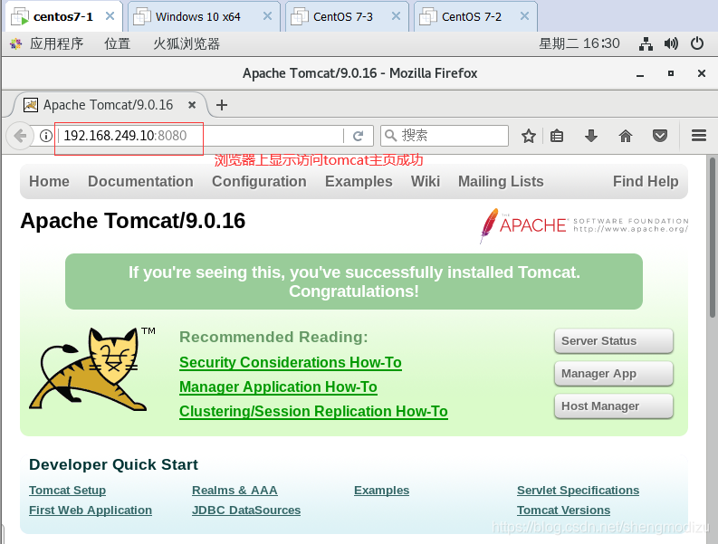Screen dimensions: 718x544
Task: Open the JDBC DataSources link
Action: [x=246, y=511]
